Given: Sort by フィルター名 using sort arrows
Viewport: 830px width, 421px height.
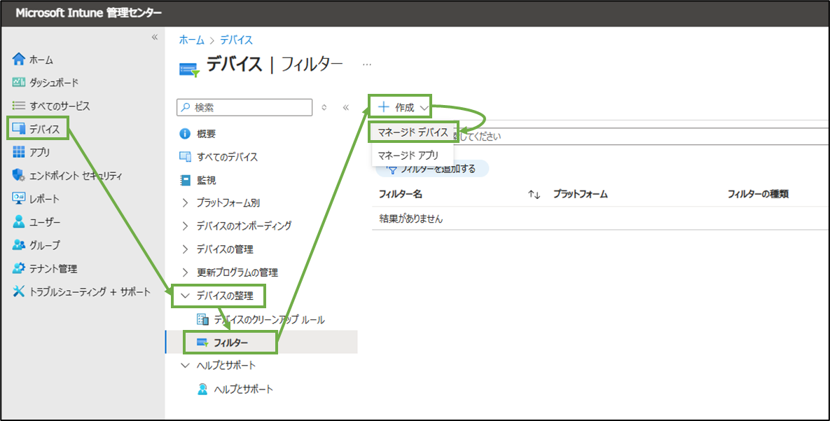Looking at the screenshot, I should tap(534, 194).
